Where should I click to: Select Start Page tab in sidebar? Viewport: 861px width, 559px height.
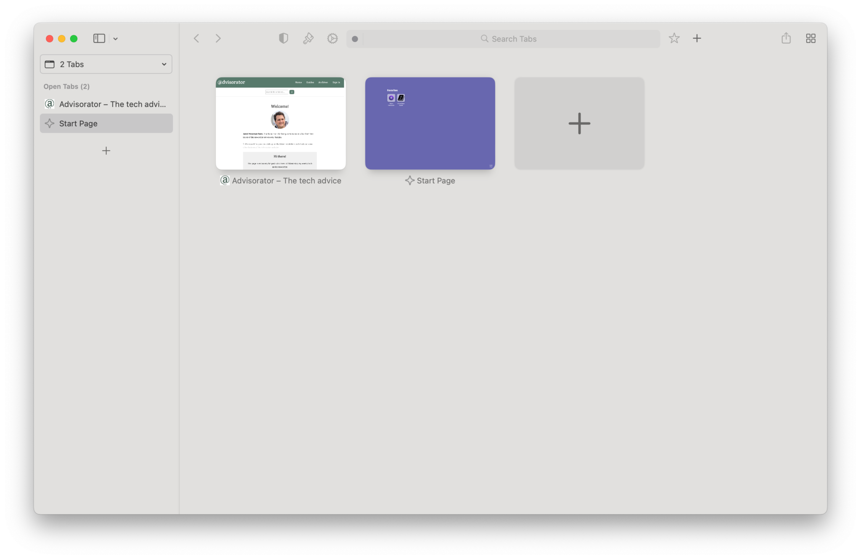pos(106,124)
